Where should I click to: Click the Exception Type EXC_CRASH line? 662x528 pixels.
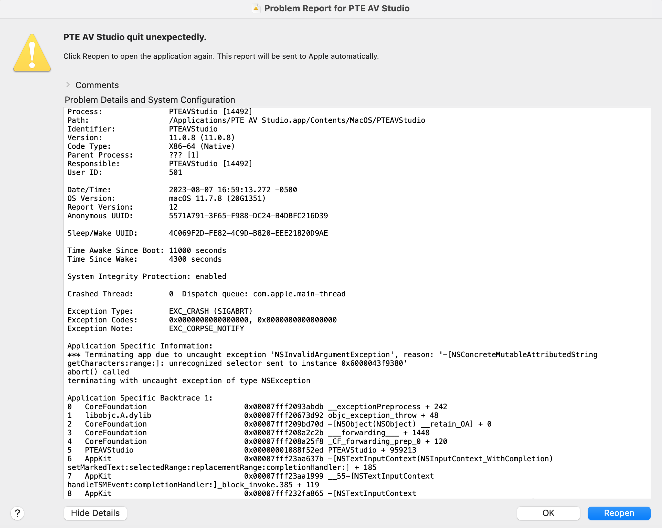(x=160, y=311)
